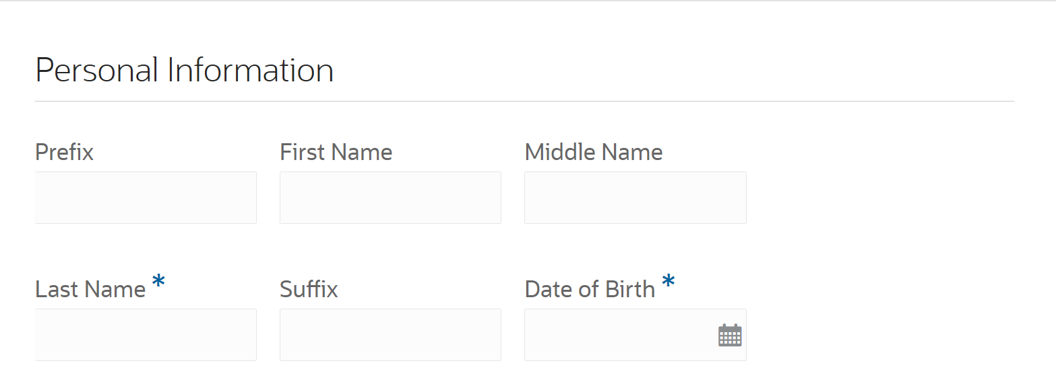This screenshot has width=1056, height=392.
Task: Click the required Last Name field
Action: click(x=146, y=334)
